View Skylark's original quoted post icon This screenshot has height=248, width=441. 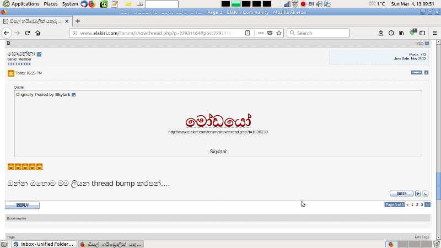[x=74, y=95]
